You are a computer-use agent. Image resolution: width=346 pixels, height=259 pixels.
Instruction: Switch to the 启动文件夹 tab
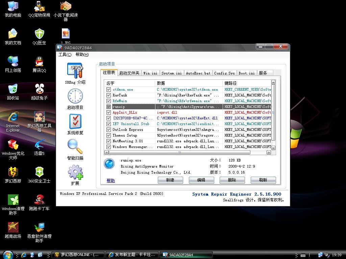pos(129,73)
